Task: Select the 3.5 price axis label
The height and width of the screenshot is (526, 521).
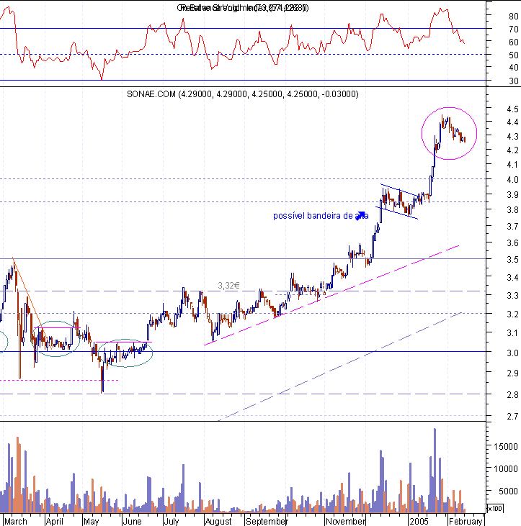Action: click(512, 260)
